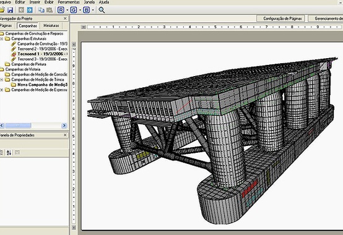
Task: Click the bottom marker on the vertical ruler
Action: 74,228
